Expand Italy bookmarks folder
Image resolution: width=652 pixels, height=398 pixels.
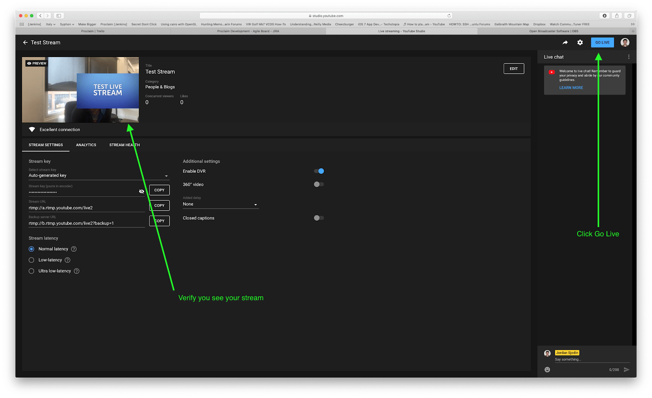click(x=51, y=24)
